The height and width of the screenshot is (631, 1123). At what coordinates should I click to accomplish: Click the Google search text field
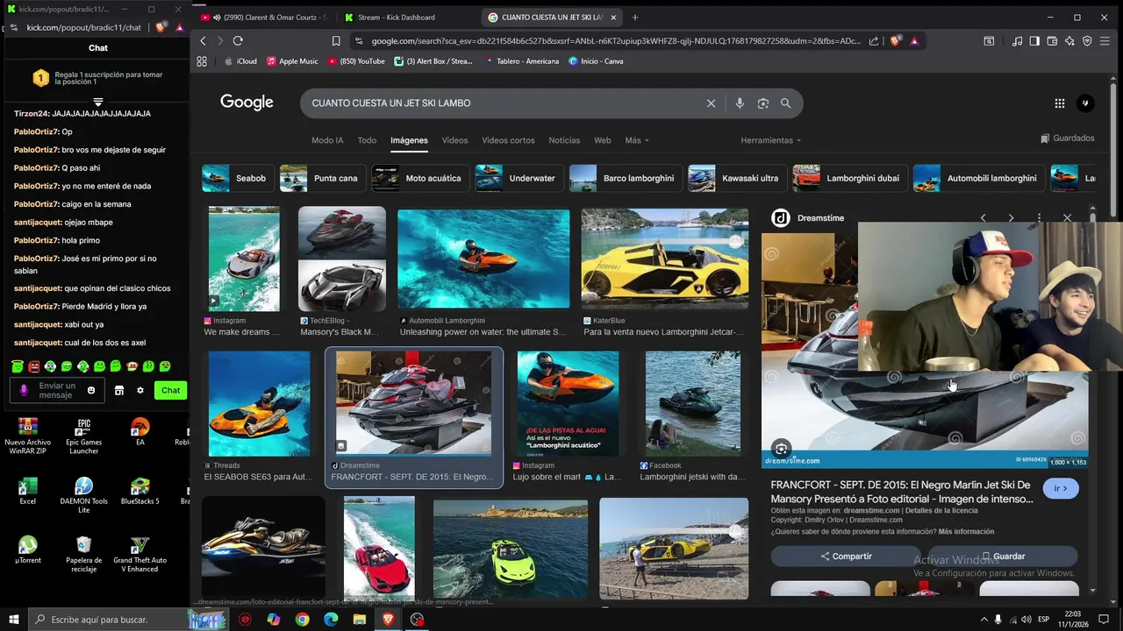coord(504,103)
